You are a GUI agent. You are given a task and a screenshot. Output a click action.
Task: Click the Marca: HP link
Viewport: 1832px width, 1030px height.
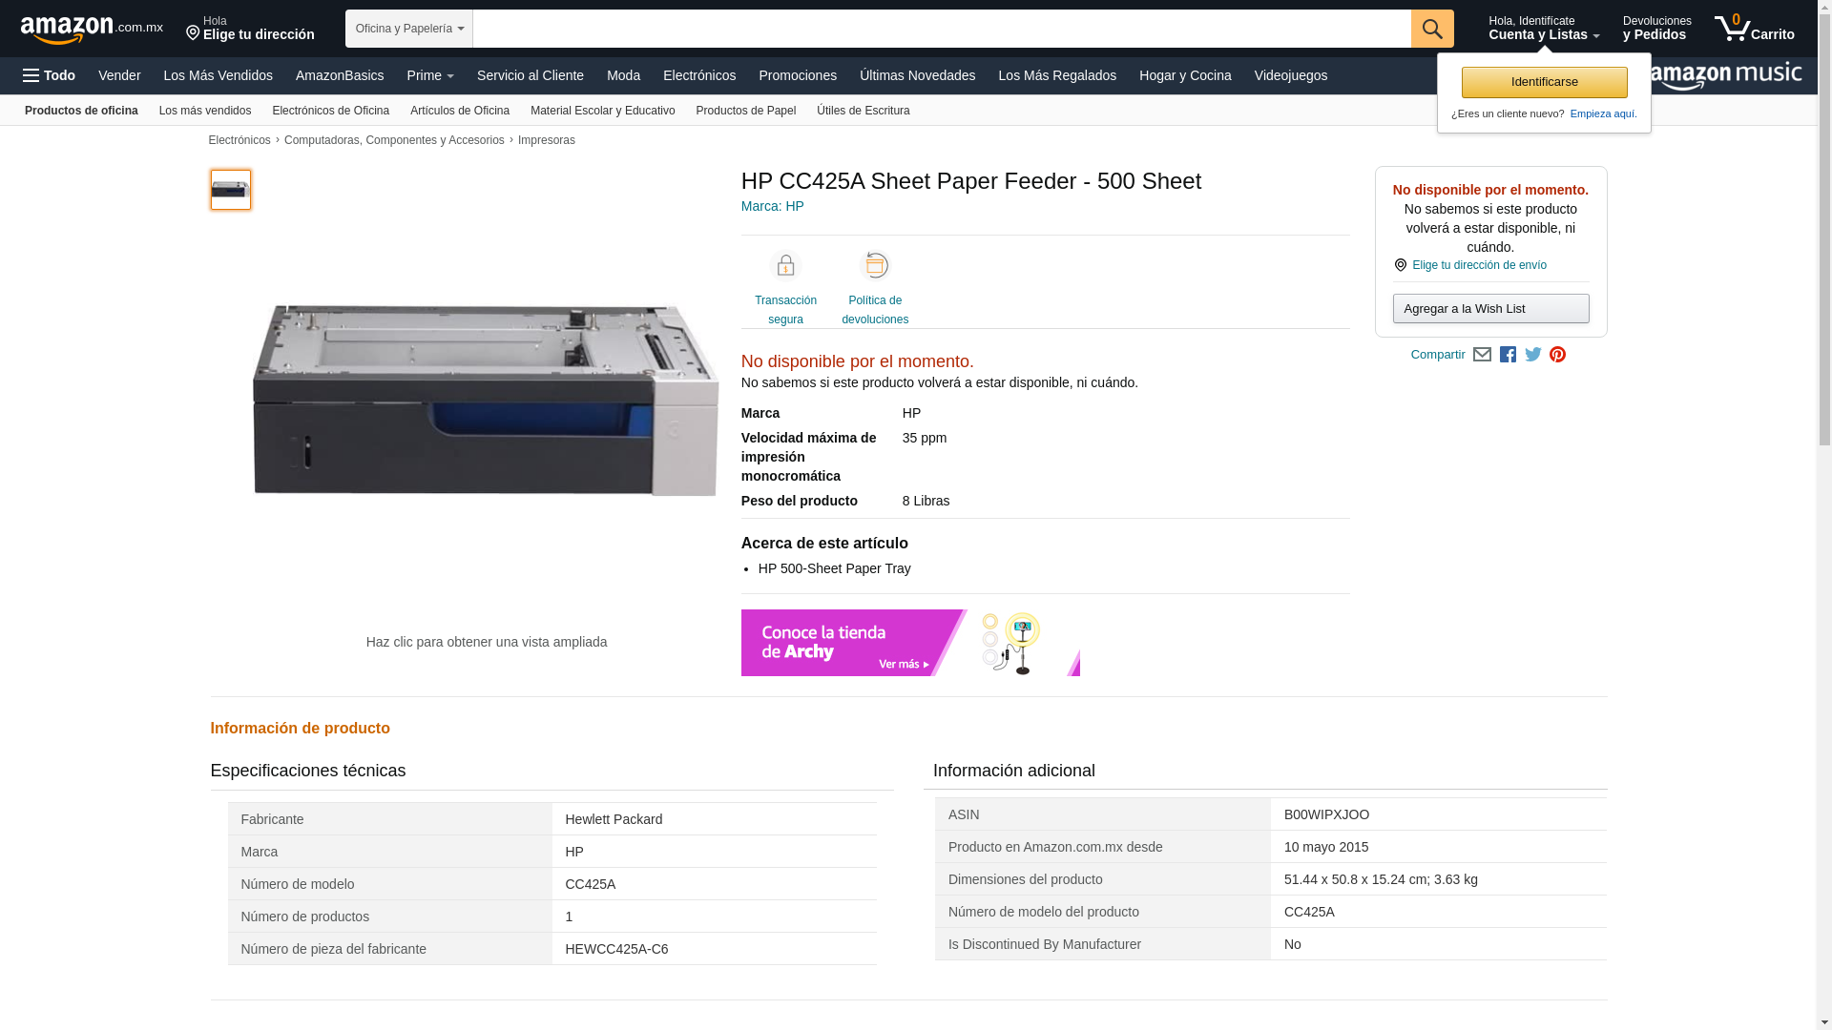(x=772, y=206)
